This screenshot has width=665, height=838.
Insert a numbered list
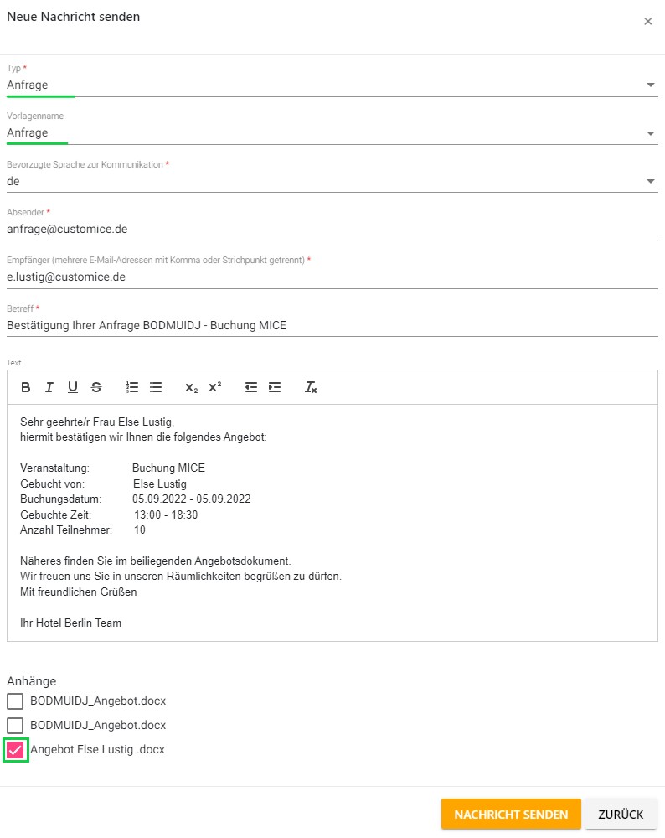[x=132, y=387]
